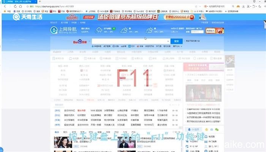Select the QQ登录 tab
Screen dimensions: 266x152
point(193,130)
